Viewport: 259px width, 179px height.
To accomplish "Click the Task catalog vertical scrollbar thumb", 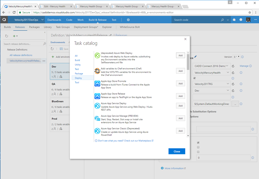I will (x=188, y=62).
